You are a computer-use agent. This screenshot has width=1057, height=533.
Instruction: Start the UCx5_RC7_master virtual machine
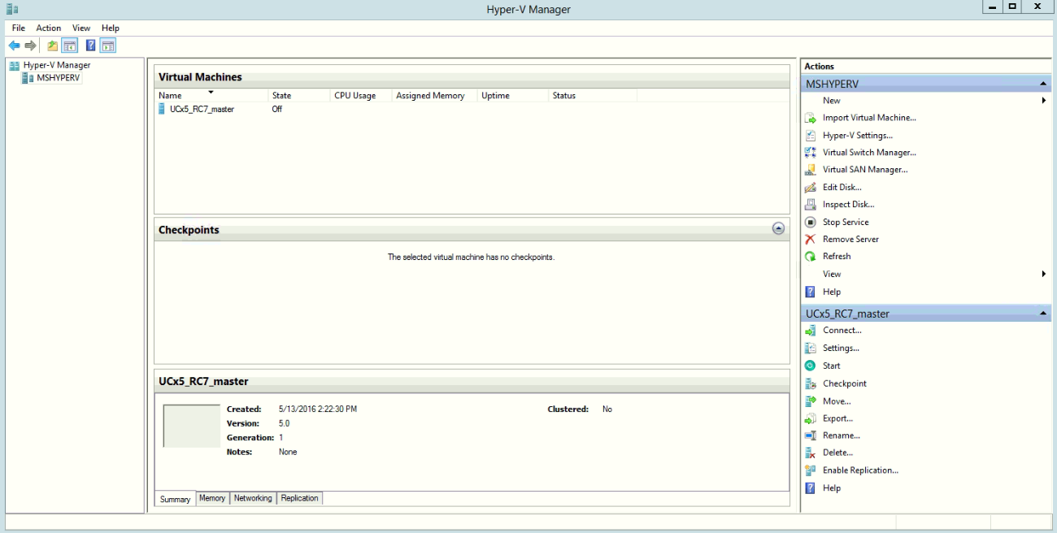click(832, 366)
